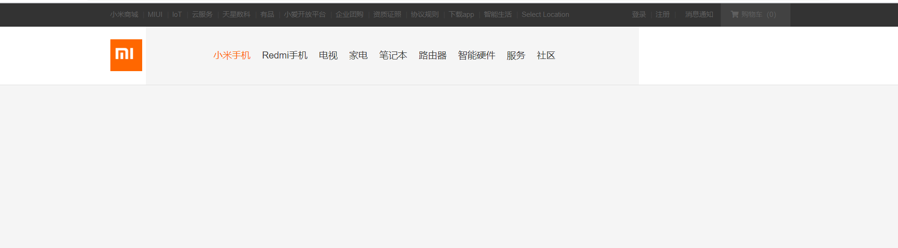
Task: Click 下载app link
Action: (461, 15)
